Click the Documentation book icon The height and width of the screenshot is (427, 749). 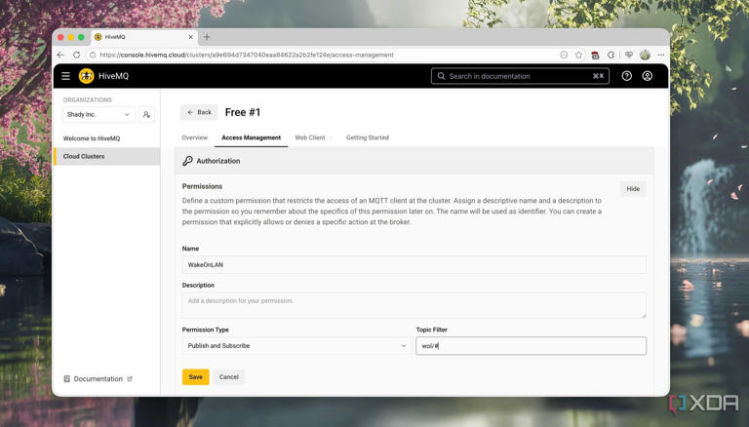[67, 379]
